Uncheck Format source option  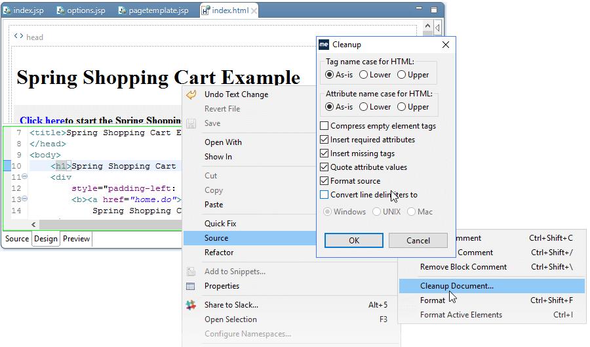324,181
